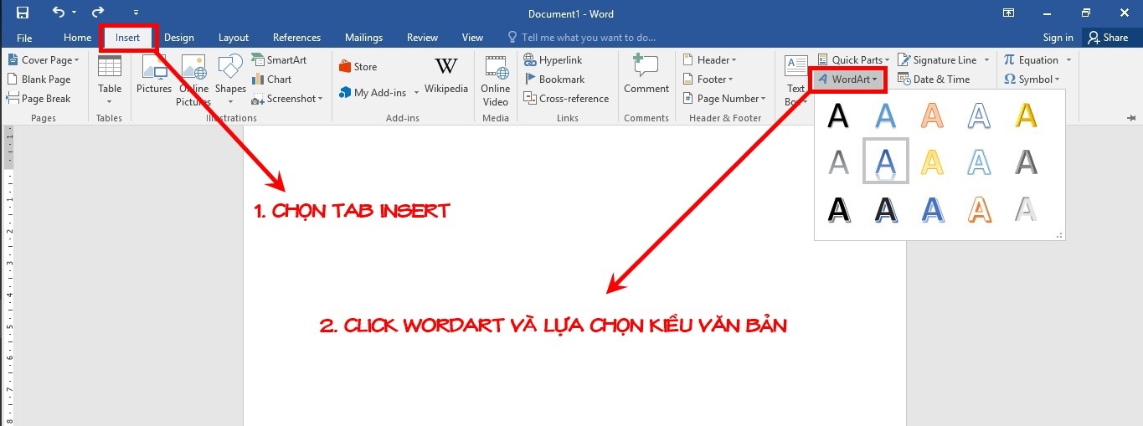Switch to the View tab
1143x426 pixels.
[x=472, y=38]
